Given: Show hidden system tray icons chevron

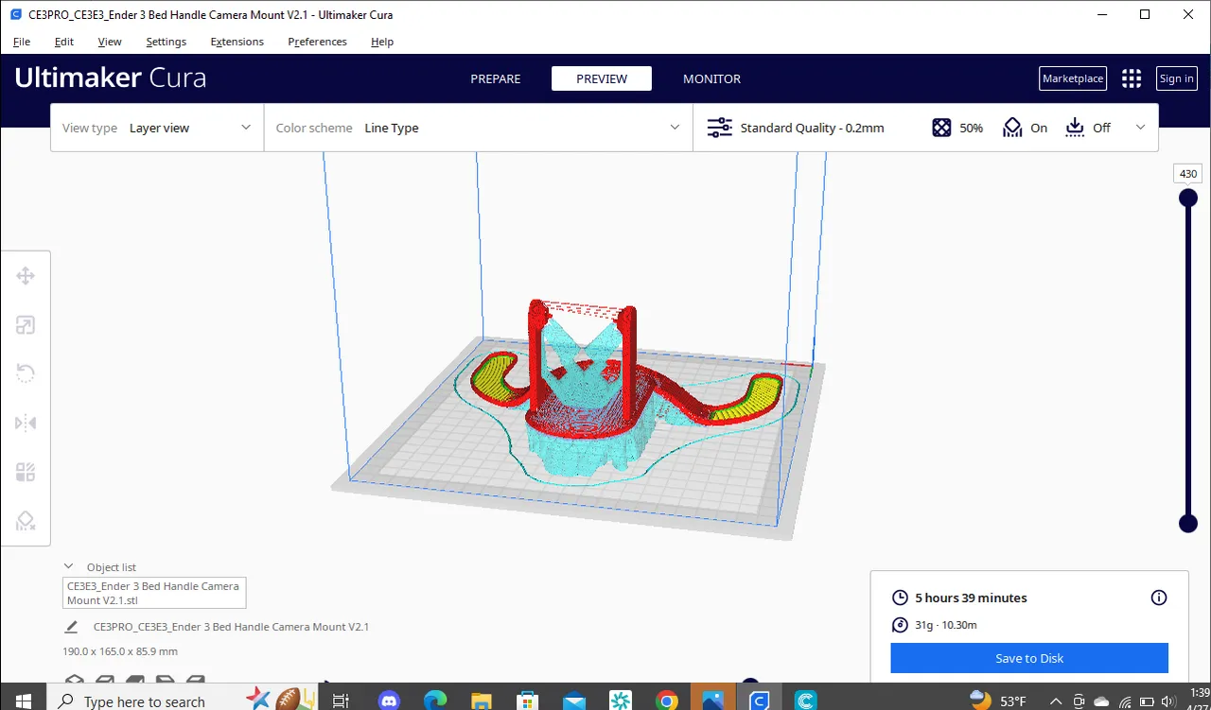Looking at the screenshot, I should click(x=1055, y=701).
